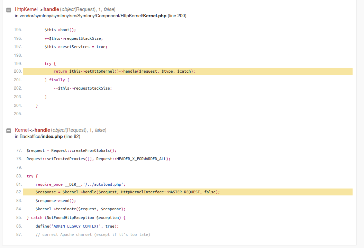
Task: Click the handle method under HttpKernel
Action: pos(51,9)
